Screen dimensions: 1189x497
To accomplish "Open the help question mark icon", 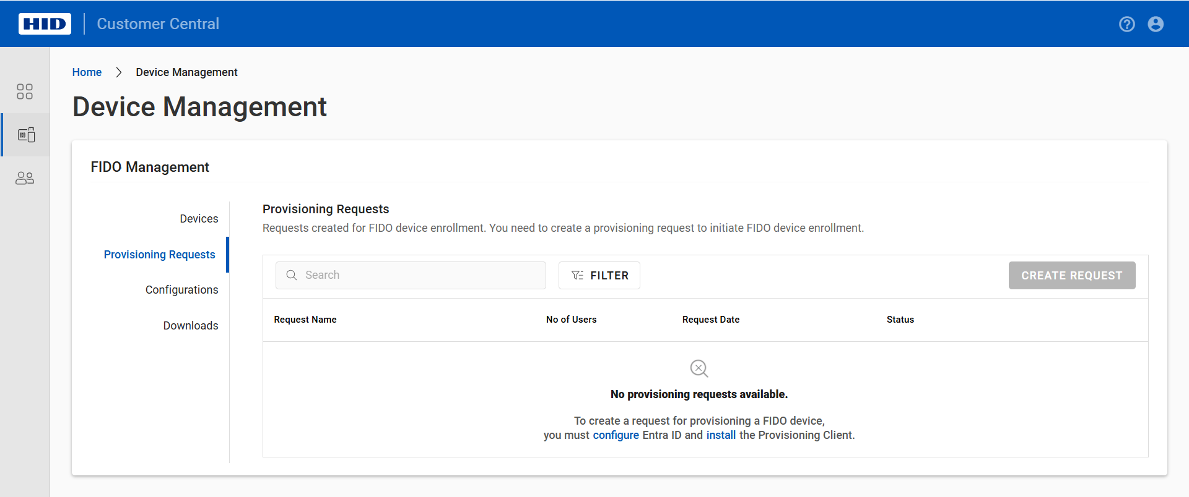I will [1126, 24].
